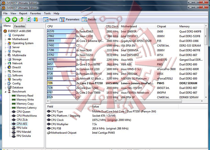Open the Report menu
This screenshot has width=210, height=150.
(x=23, y=13)
